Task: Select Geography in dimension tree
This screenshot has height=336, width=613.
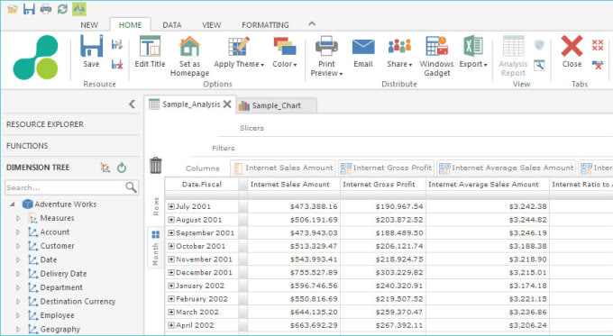Action: 59,329
